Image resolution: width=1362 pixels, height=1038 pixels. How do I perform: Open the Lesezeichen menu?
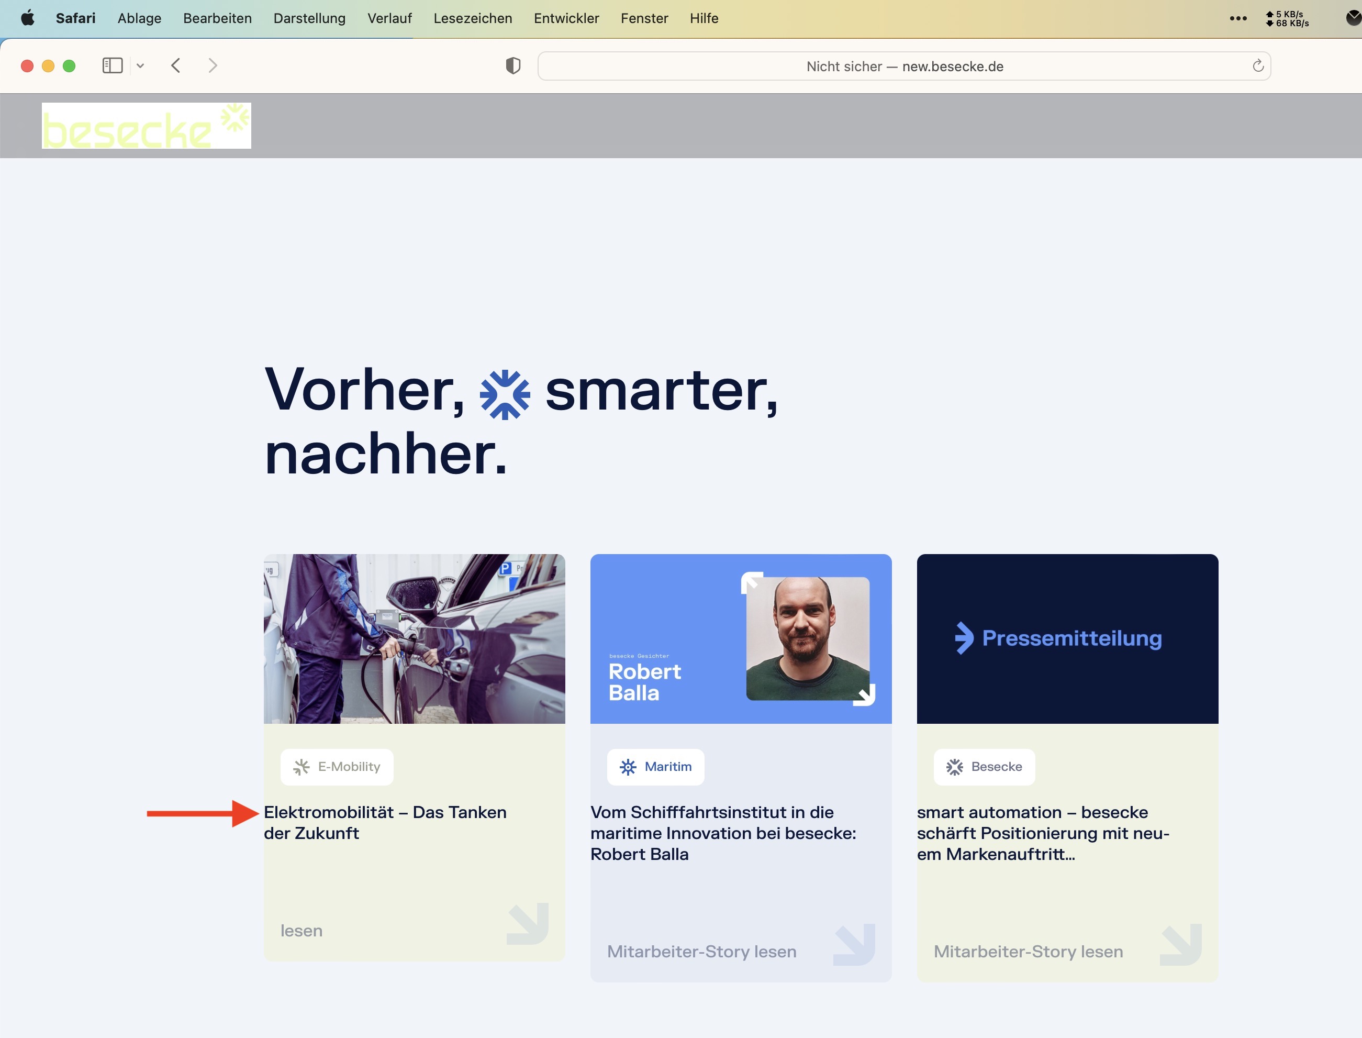coord(472,18)
